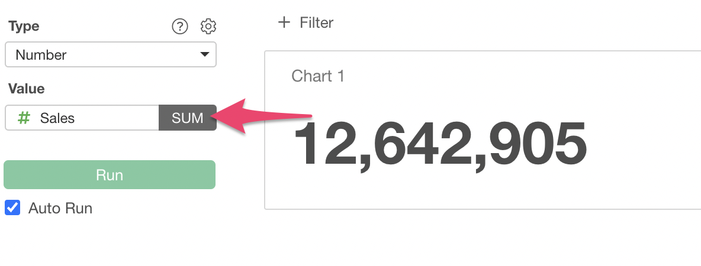Click the plus icon to add filter
Viewport: 701px width, 266px height.
(x=284, y=22)
